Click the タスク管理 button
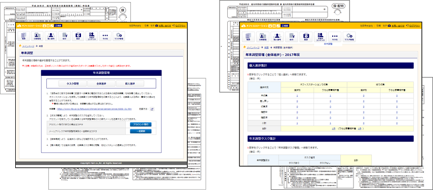The image size is (433, 190). 73,84
